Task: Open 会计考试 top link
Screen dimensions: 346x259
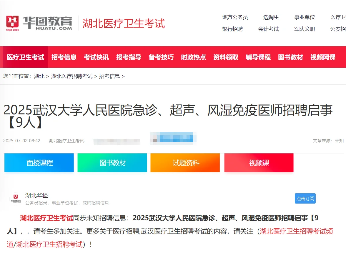Action: (269, 29)
